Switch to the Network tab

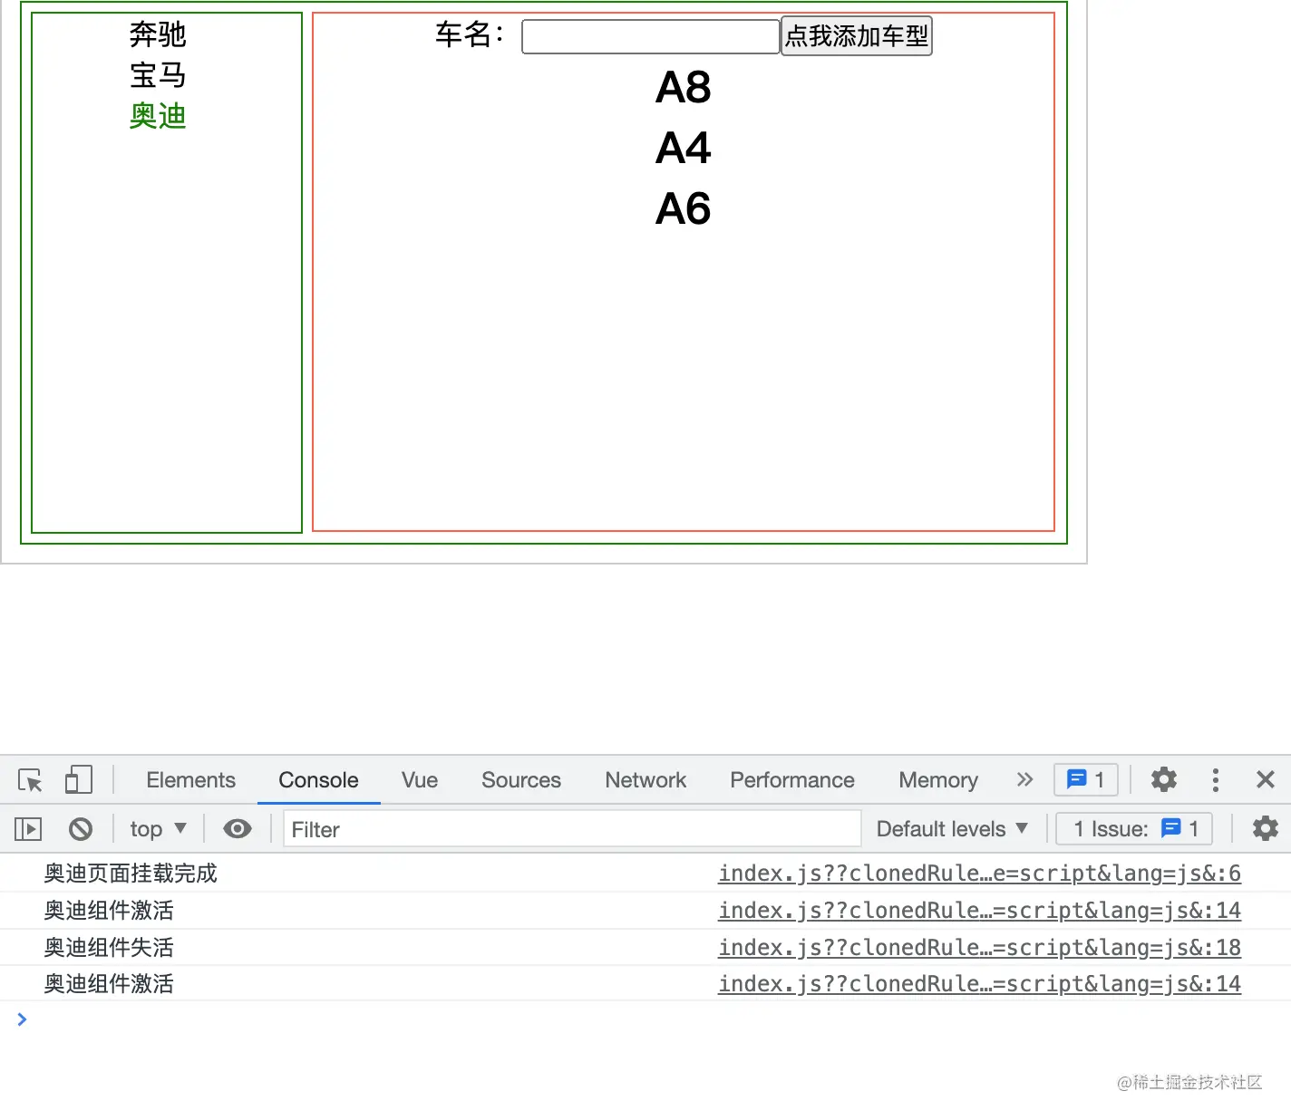coord(645,779)
